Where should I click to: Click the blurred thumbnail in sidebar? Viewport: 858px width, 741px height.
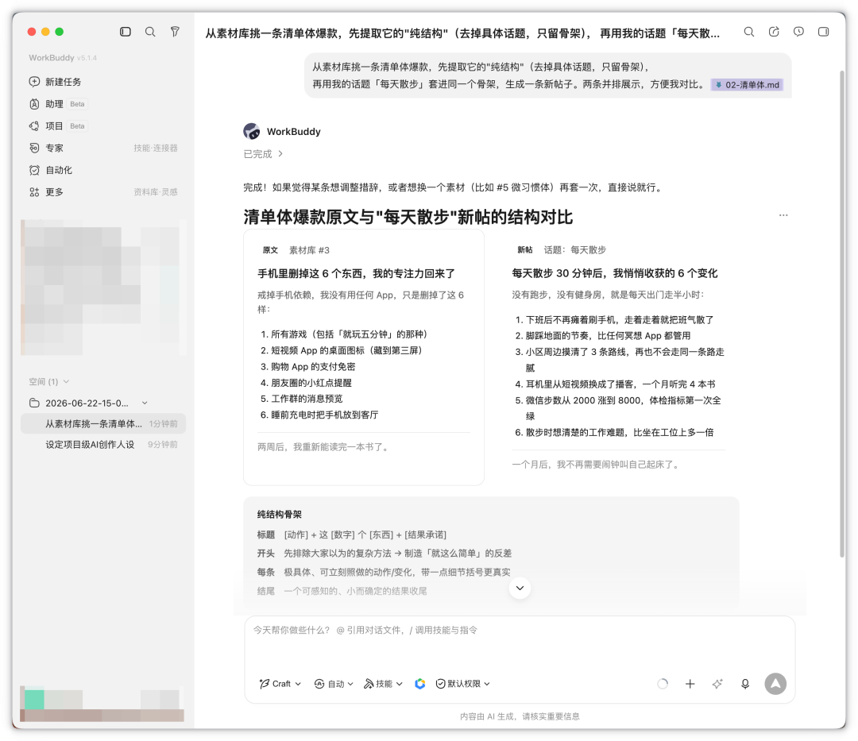pos(102,287)
